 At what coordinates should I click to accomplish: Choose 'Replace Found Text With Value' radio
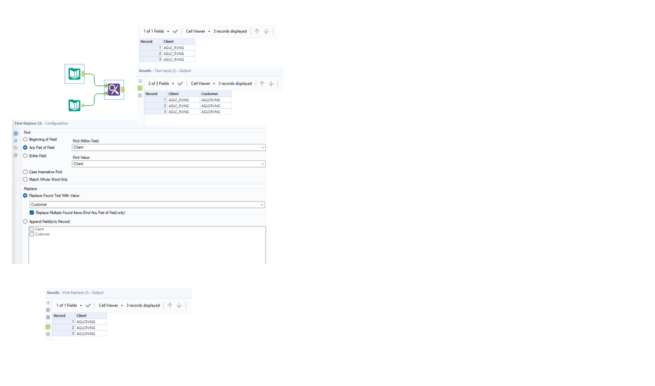point(25,196)
